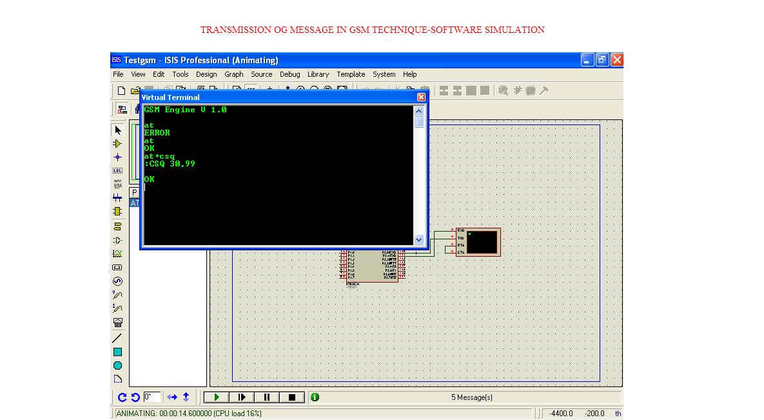Viewport: 764px width, 420px height.
Task: Open the System menu
Action: coord(384,74)
